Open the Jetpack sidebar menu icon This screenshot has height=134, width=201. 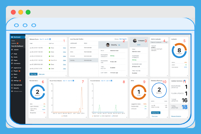click(12, 49)
